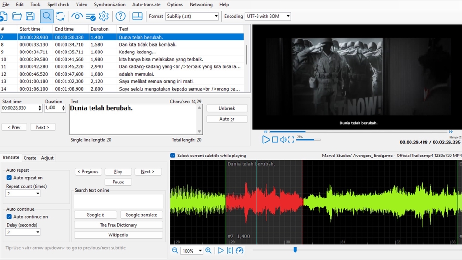This screenshot has height=260, width=462.
Task: Open the Synchronization menu
Action: pos(110,4)
